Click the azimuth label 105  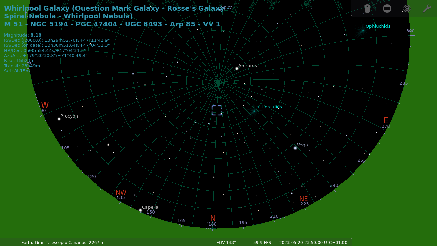click(65, 148)
